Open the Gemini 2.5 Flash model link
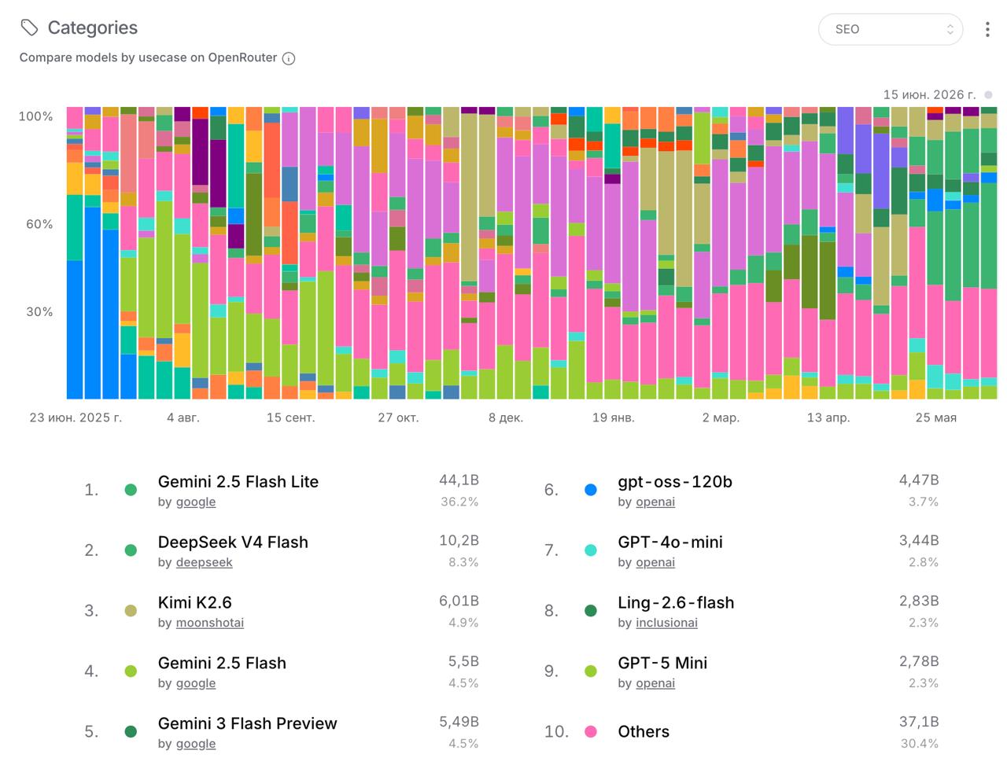 click(222, 663)
